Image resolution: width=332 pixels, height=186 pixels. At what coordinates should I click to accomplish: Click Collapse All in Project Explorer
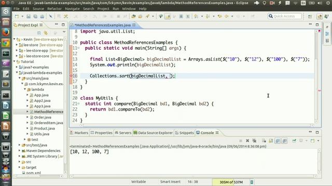point(39,33)
